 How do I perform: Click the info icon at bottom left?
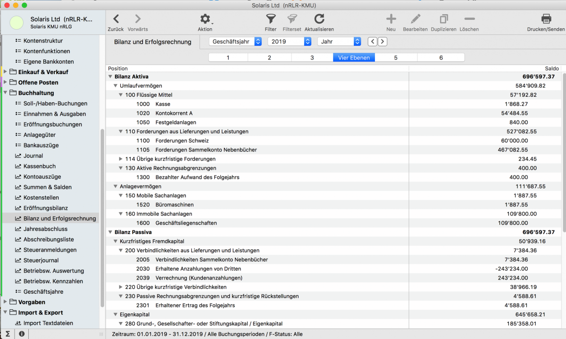click(22, 334)
